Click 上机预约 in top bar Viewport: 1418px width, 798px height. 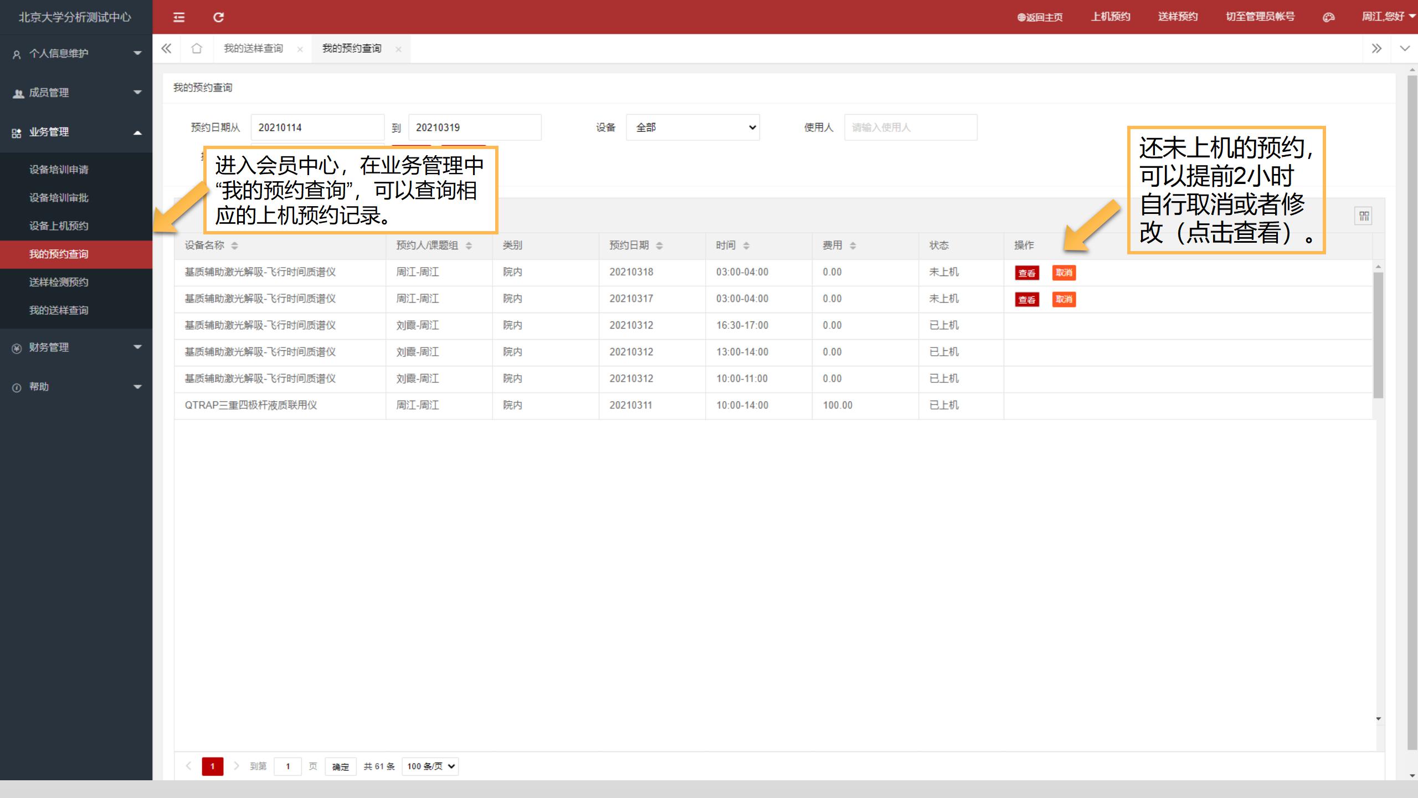coord(1111,17)
